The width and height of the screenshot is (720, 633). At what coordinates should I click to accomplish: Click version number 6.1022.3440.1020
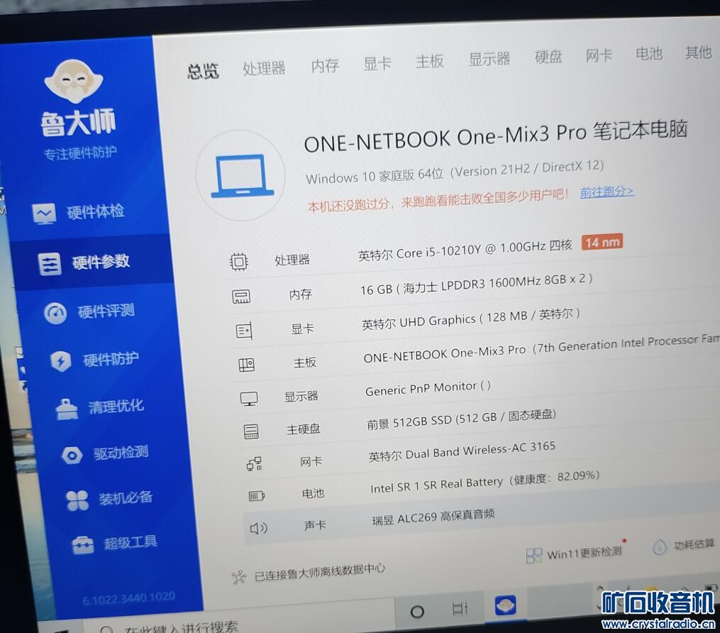point(128,598)
